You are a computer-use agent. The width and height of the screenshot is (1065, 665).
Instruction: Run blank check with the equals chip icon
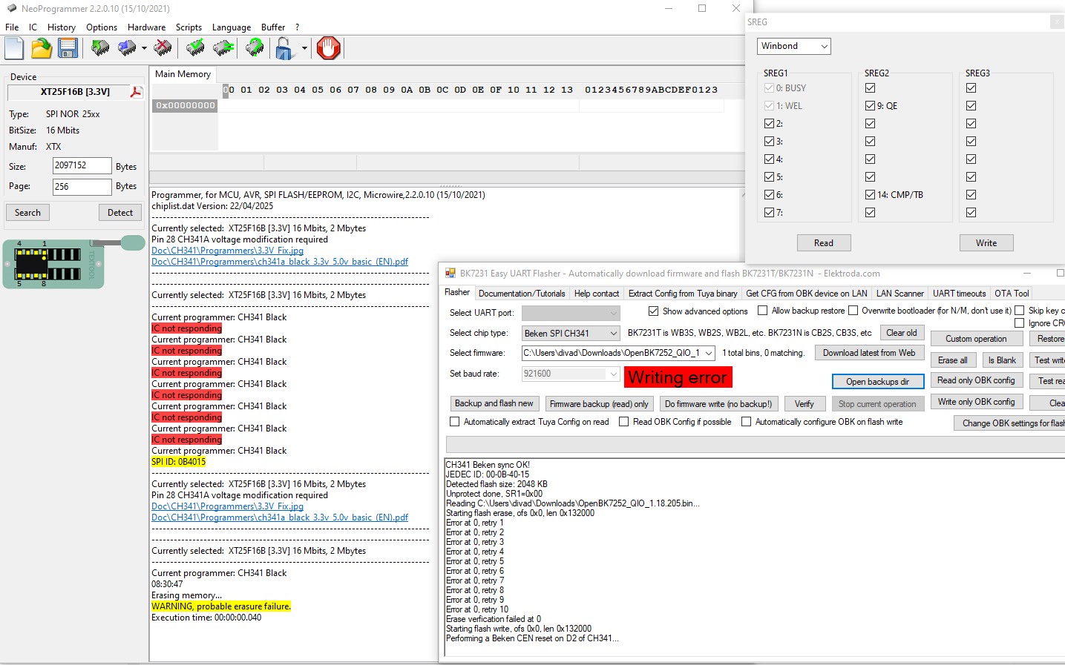pyautogui.click(x=223, y=48)
